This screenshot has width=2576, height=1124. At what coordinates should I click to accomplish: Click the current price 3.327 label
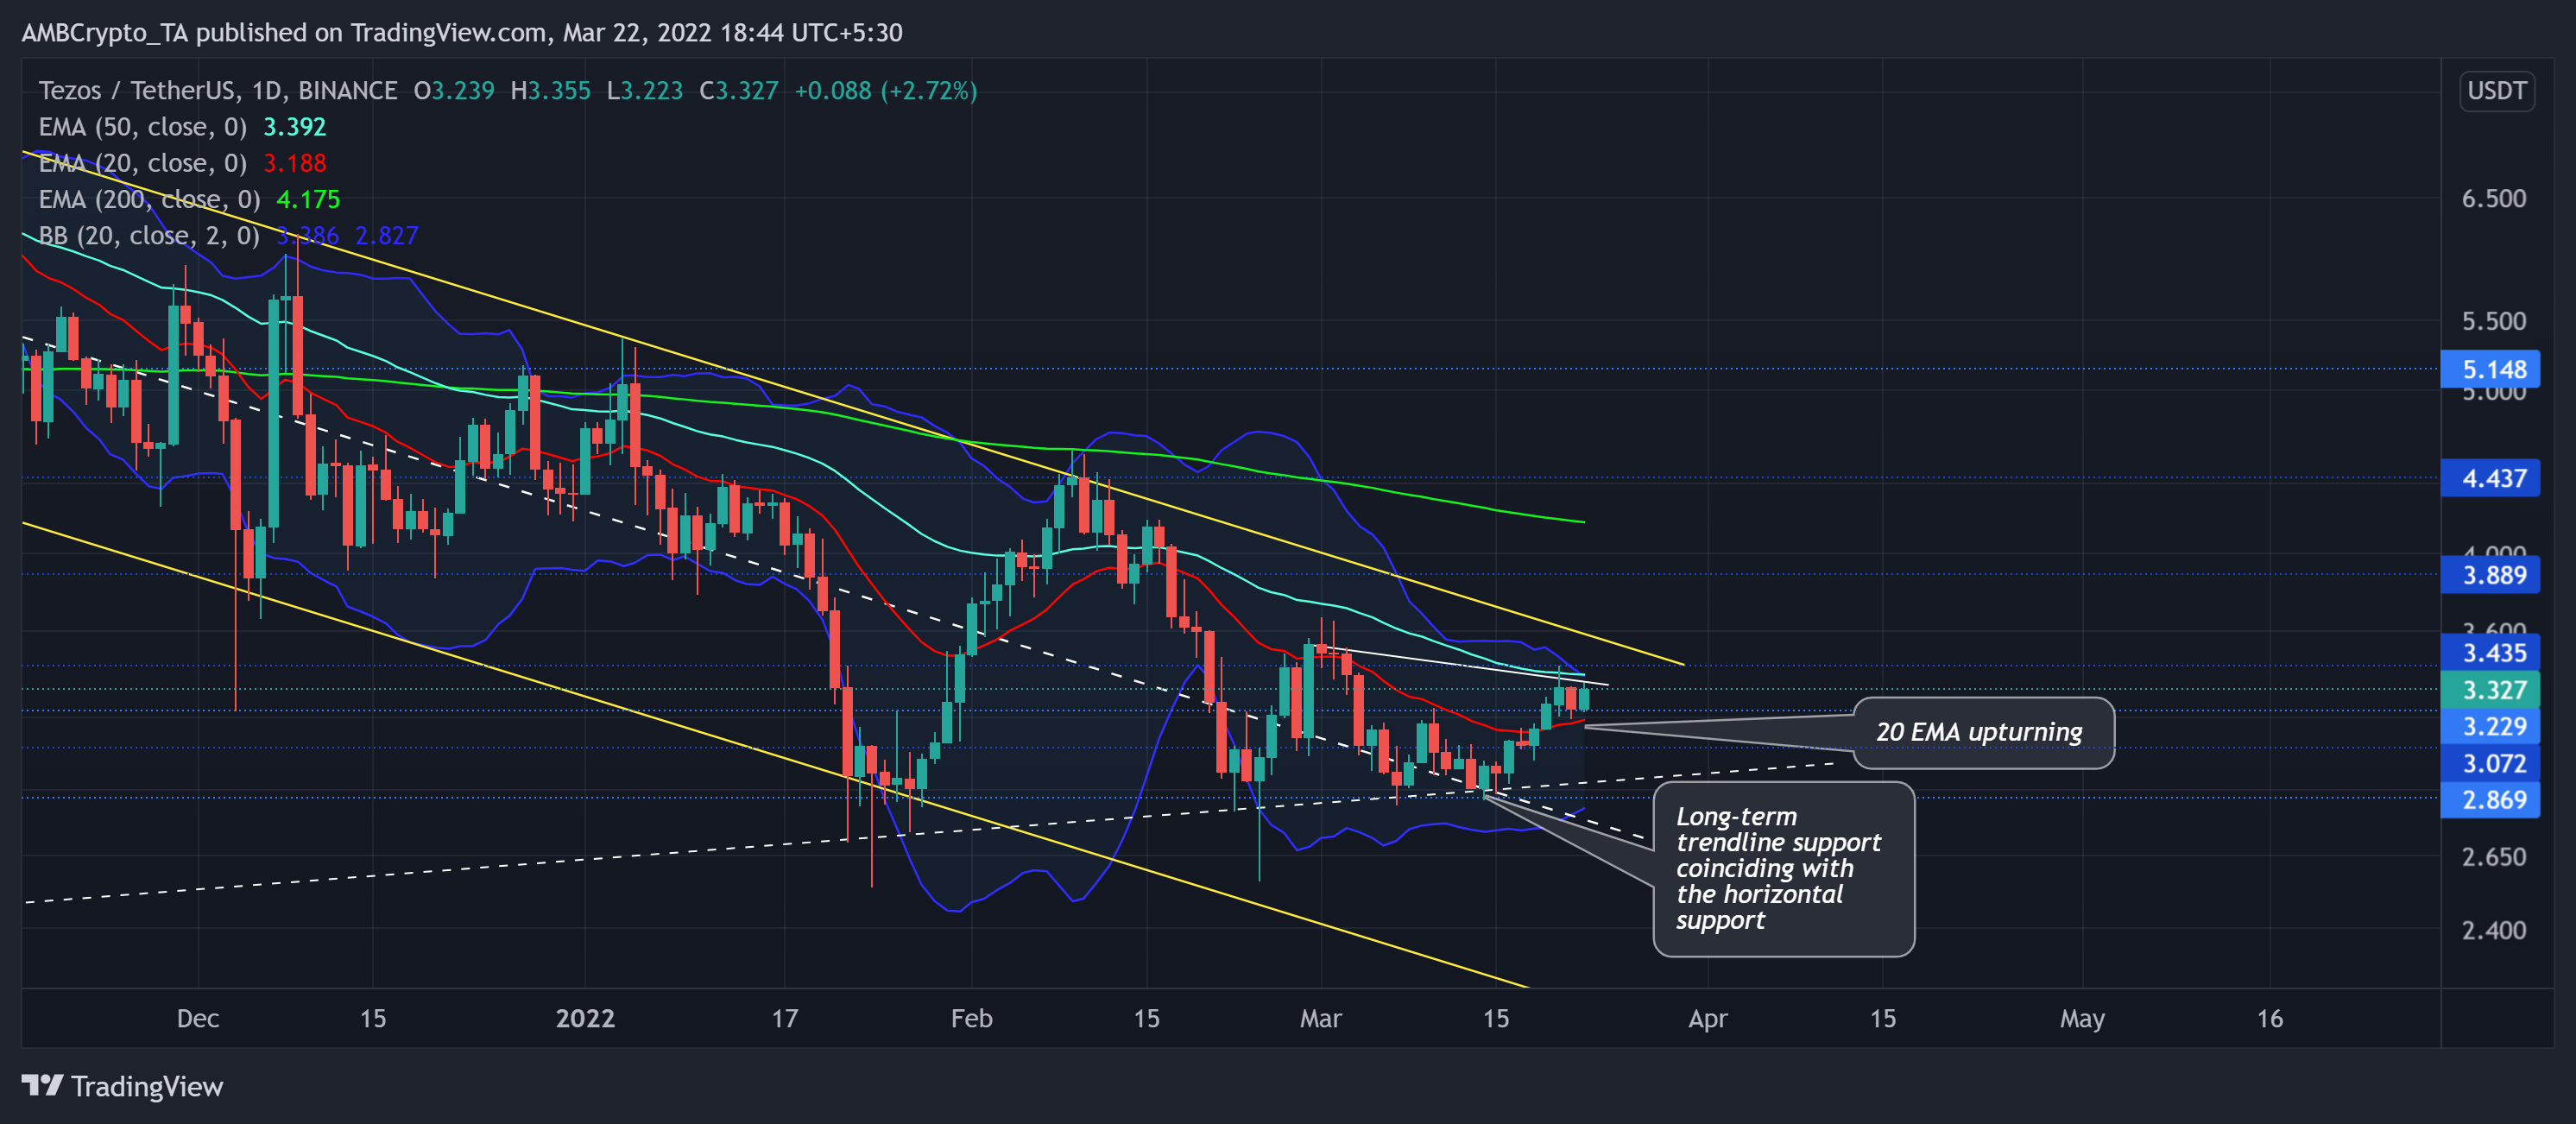[x=2490, y=690]
